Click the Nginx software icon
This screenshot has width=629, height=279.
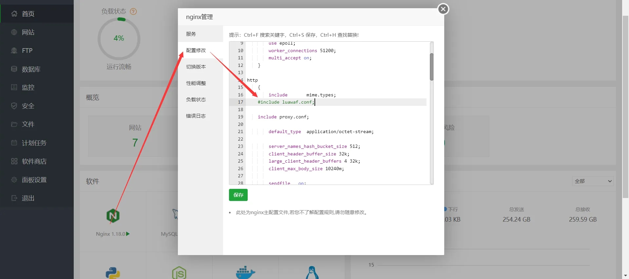(113, 216)
